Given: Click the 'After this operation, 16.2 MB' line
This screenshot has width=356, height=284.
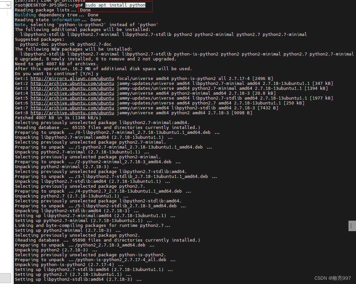Looking at the screenshot, I should tap(103, 69).
